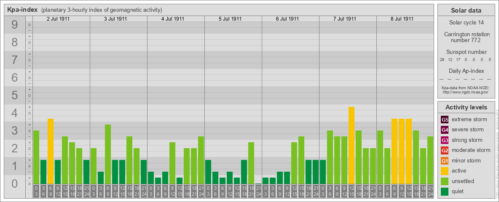Select the 6 Jul 1911 date header
The image size is (499, 202).
(287, 19)
